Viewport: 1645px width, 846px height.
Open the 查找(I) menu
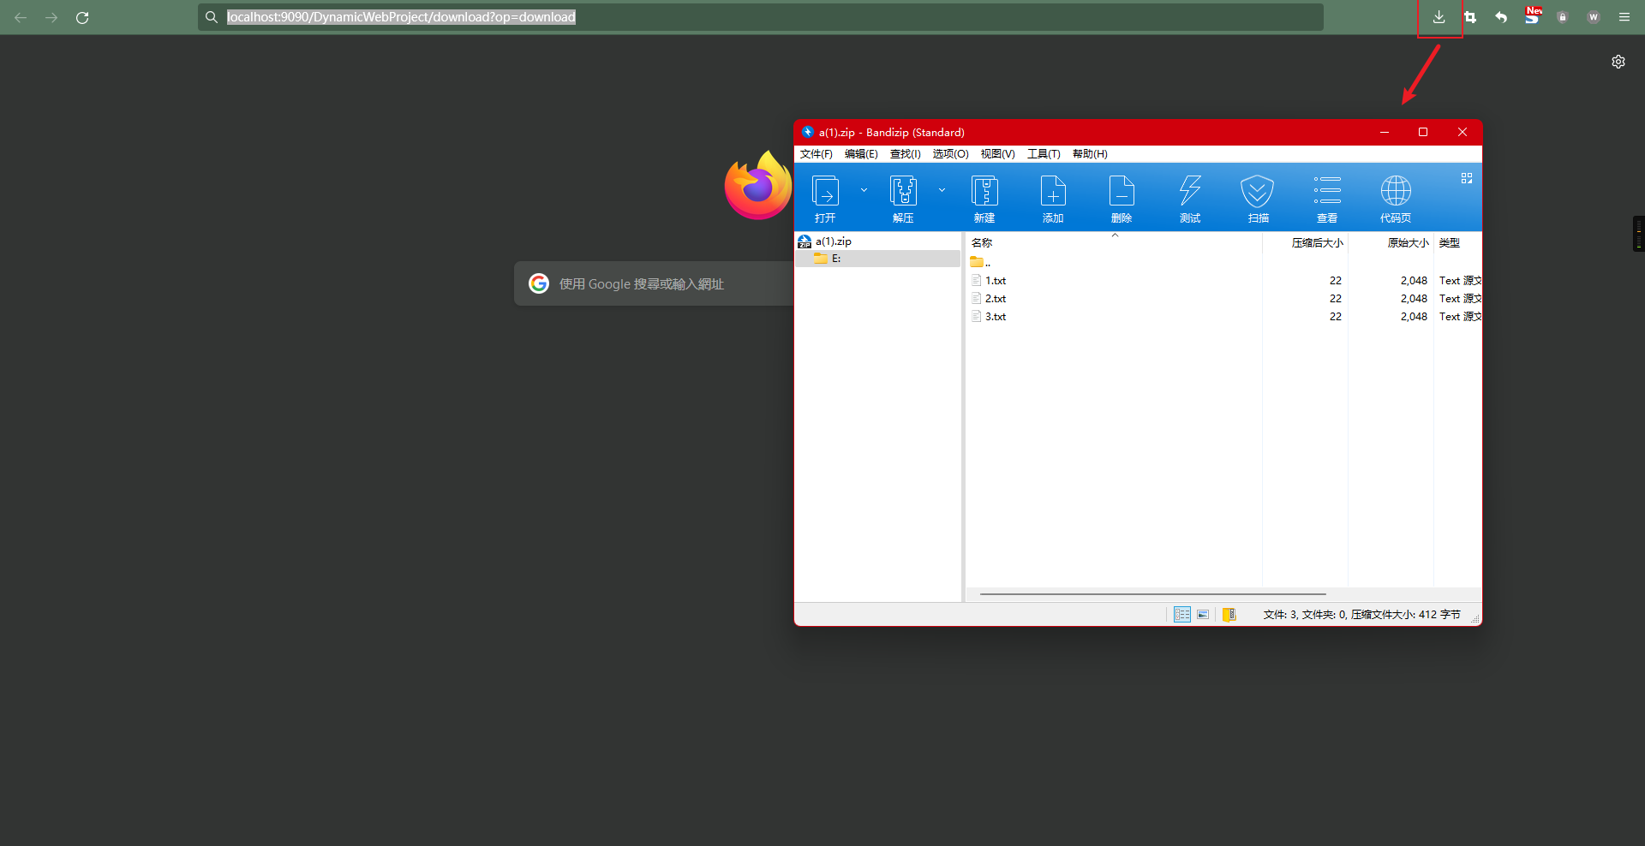pyautogui.click(x=905, y=154)
